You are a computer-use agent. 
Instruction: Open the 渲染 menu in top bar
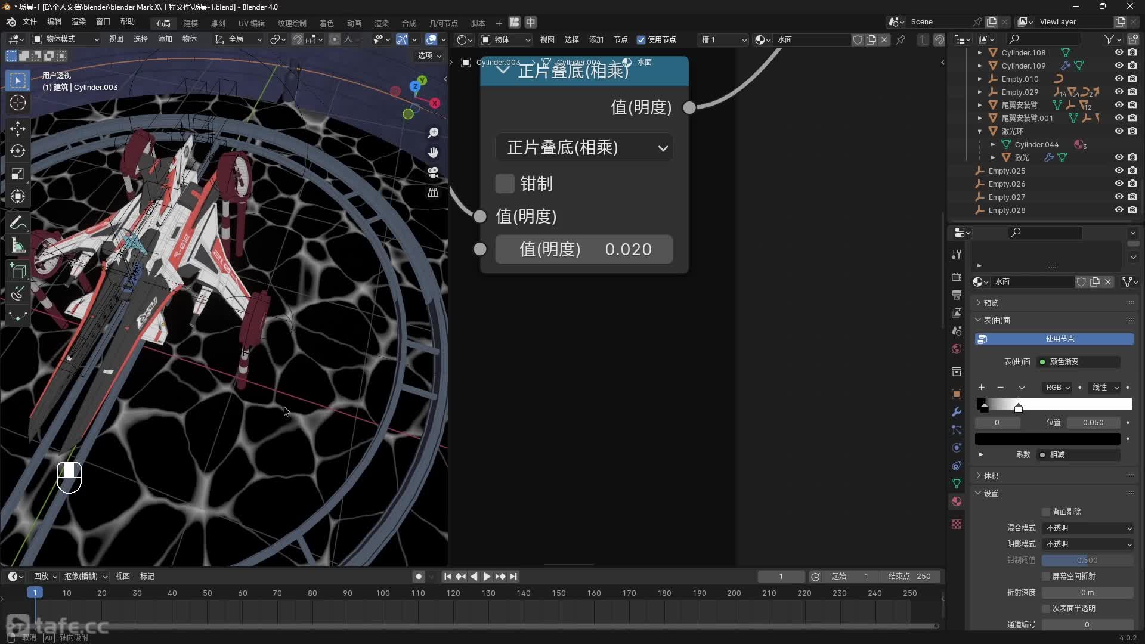[79, 21]
